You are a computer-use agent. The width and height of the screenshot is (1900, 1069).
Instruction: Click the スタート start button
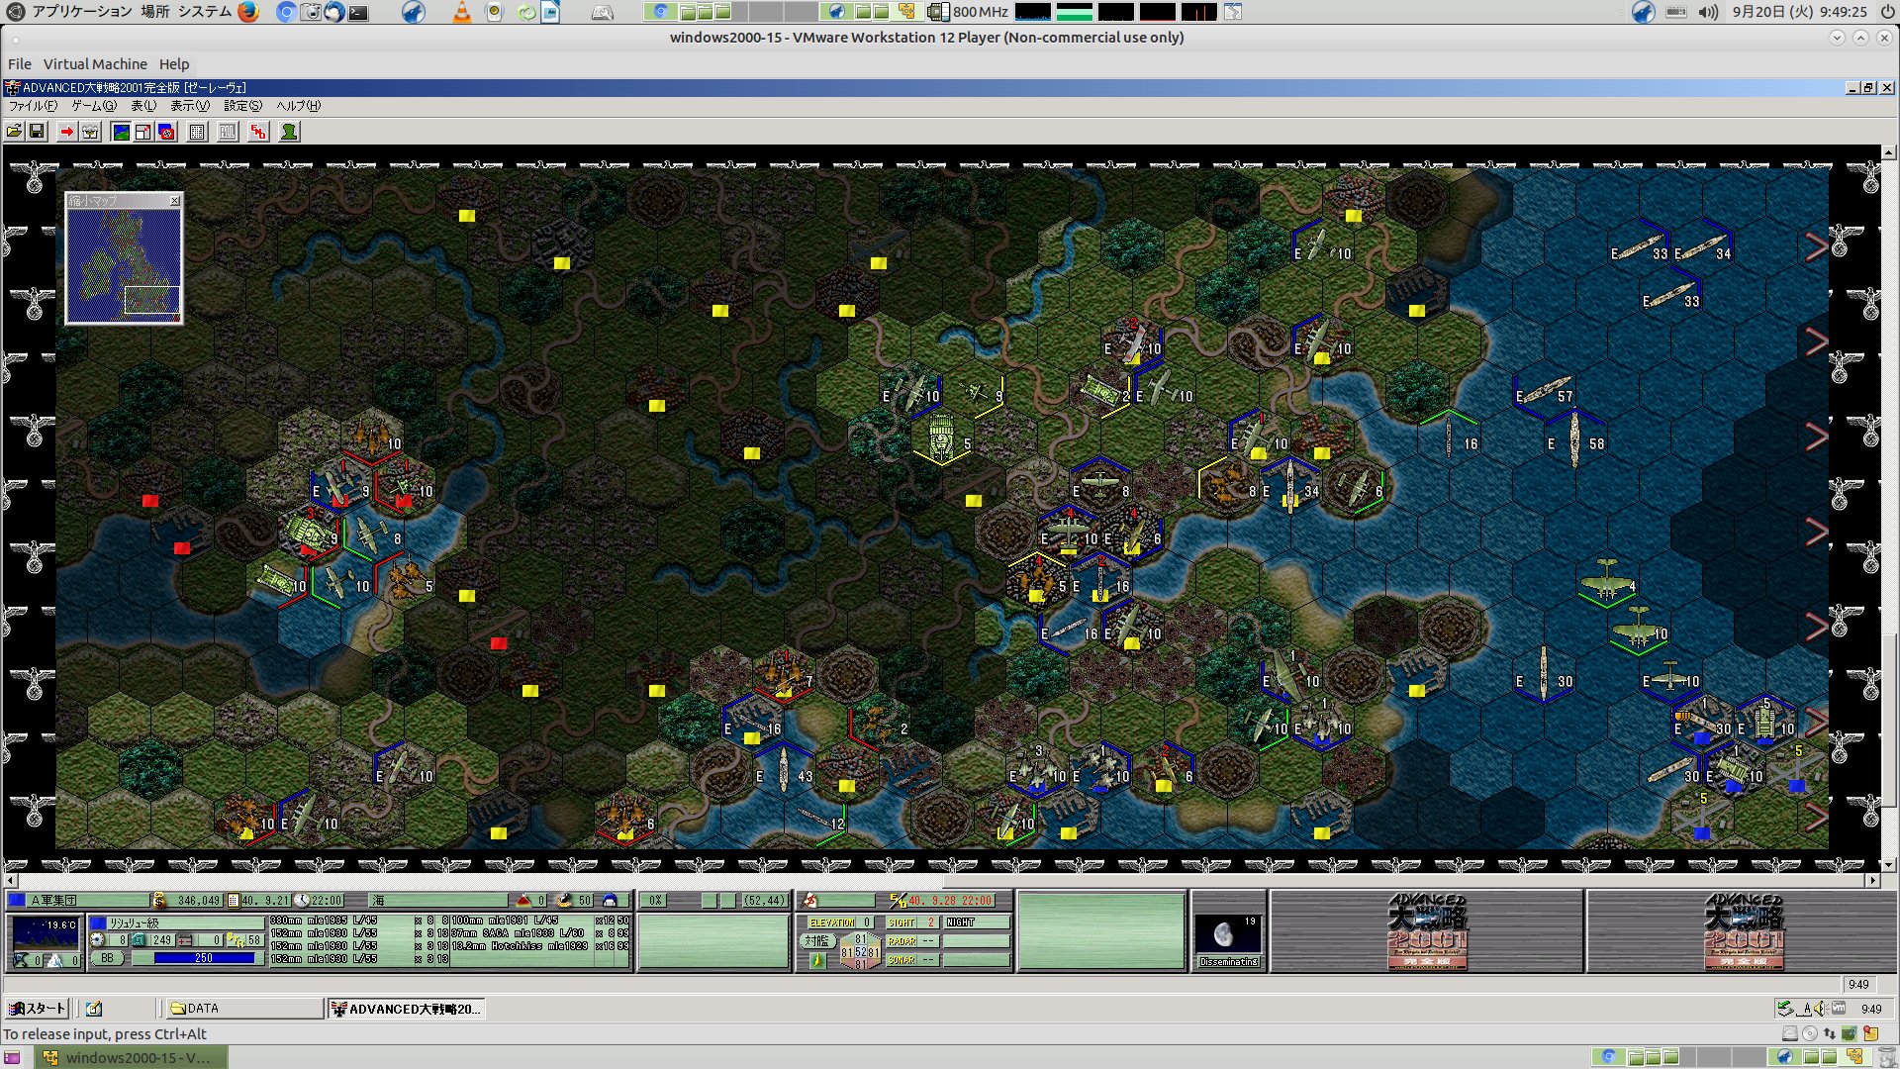37,1009
